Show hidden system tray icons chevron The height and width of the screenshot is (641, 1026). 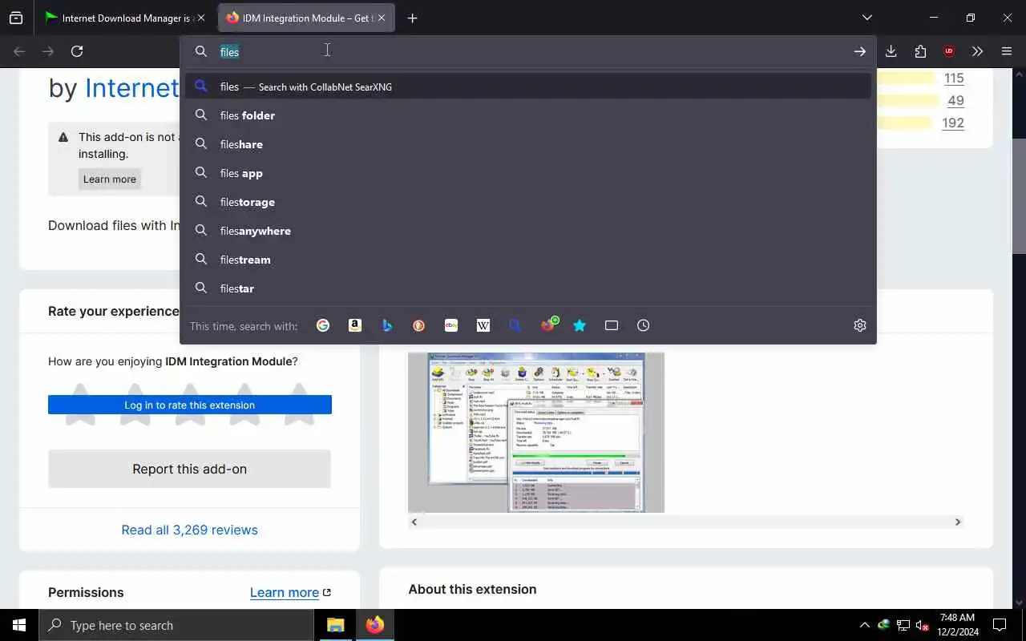[864, 625]
